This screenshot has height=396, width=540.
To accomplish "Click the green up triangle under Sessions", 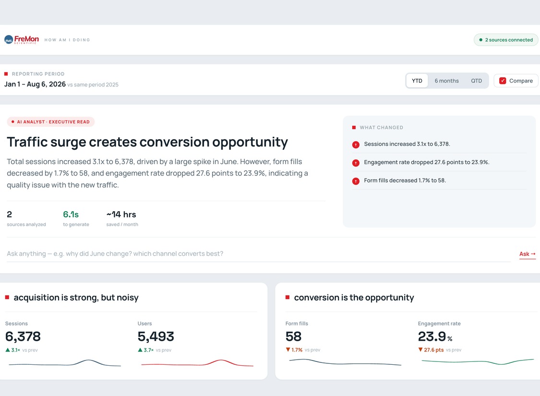I will pyautogui.click(x=8, y=350).
